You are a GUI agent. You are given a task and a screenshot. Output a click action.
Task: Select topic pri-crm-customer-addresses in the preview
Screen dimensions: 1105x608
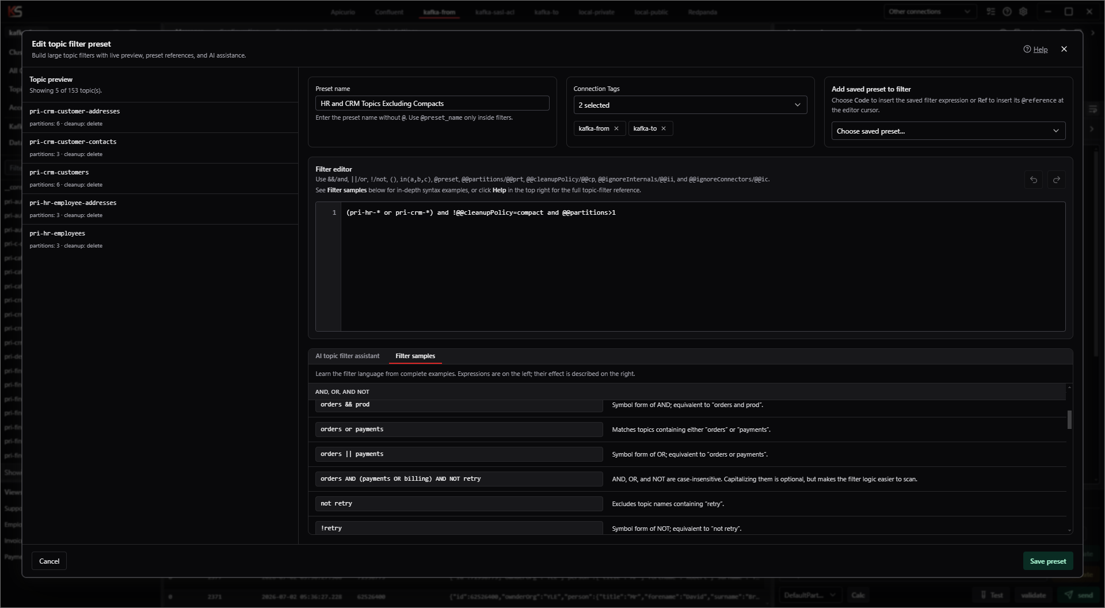pos(160,117)
